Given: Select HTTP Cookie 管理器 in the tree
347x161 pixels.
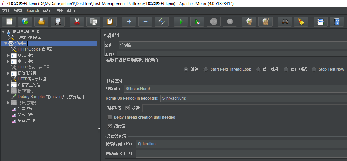Looking at the screenshot, I should click(35, 49).
